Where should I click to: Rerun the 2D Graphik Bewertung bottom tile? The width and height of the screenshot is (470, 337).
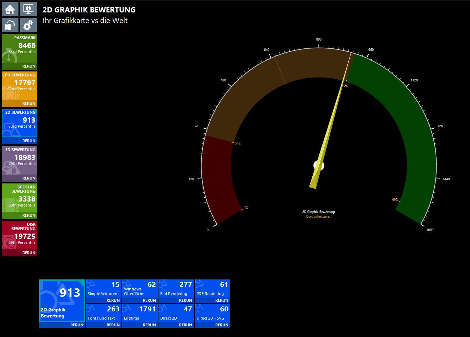[77, 325]
